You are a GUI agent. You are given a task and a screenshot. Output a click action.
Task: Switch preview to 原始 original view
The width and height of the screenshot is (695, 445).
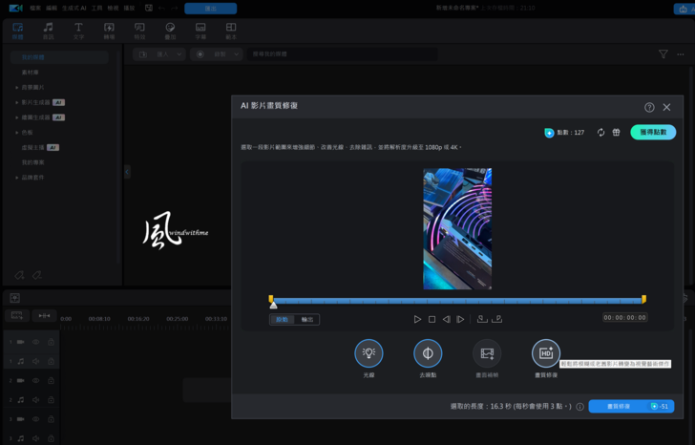pyautogui.click(x=282, y=320)
